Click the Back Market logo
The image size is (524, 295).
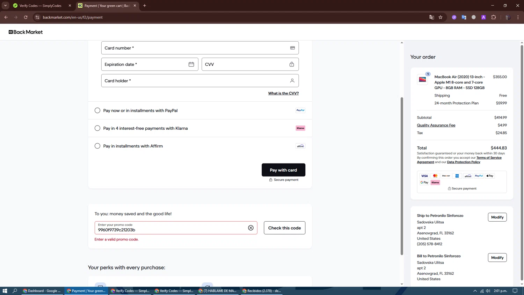26,32
